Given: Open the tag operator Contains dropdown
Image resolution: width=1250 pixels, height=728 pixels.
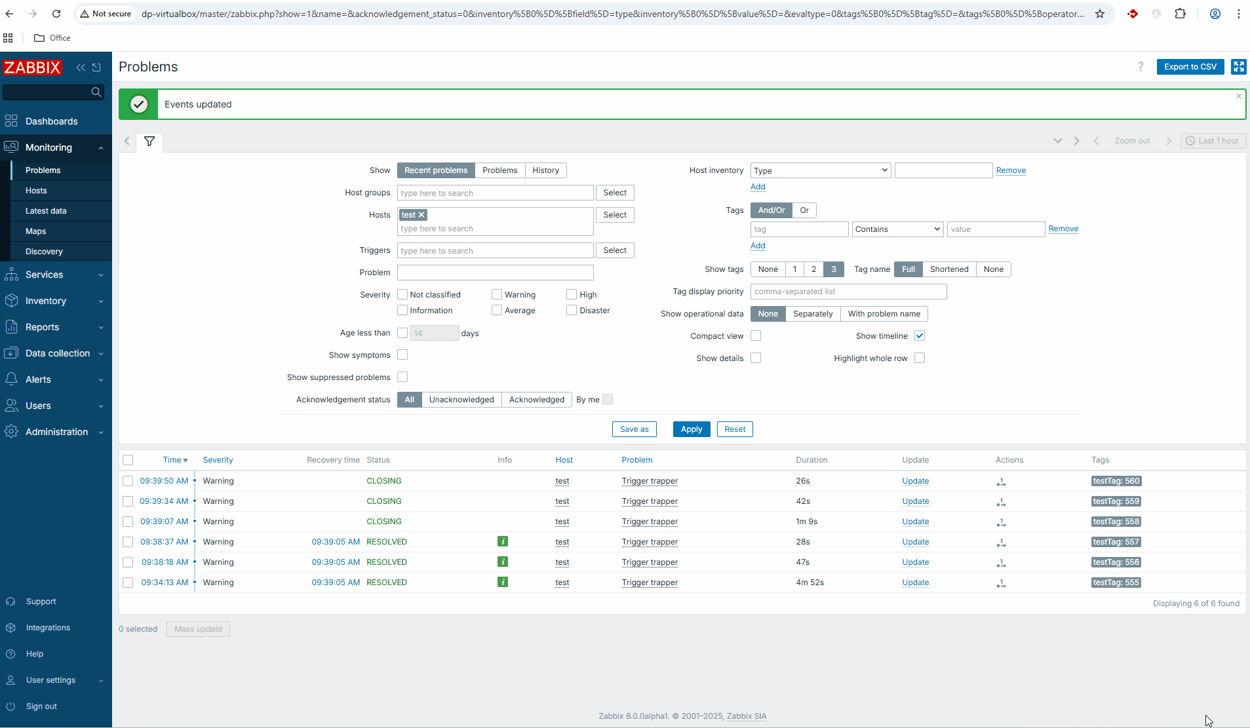Looking at the screenshot, I should click(897, 229).
